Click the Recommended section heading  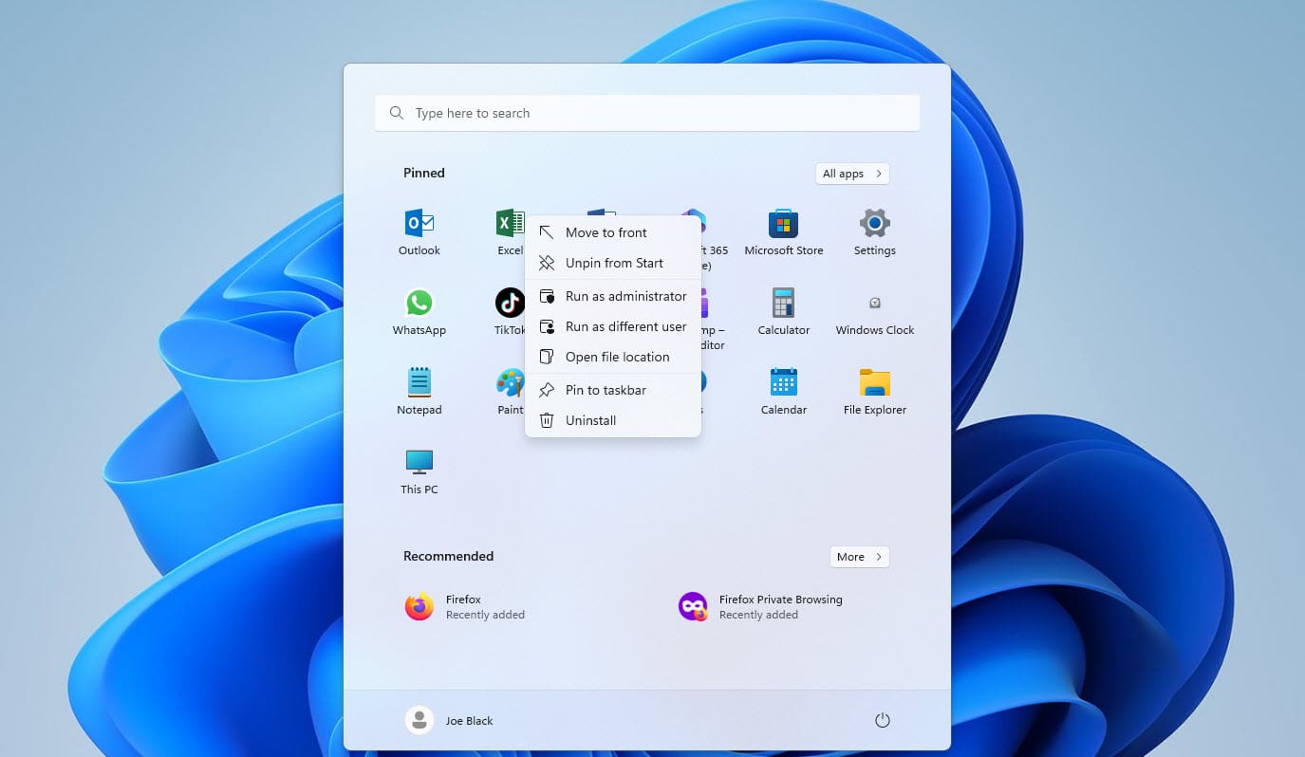pyautogui.click(x=449, y=556)
